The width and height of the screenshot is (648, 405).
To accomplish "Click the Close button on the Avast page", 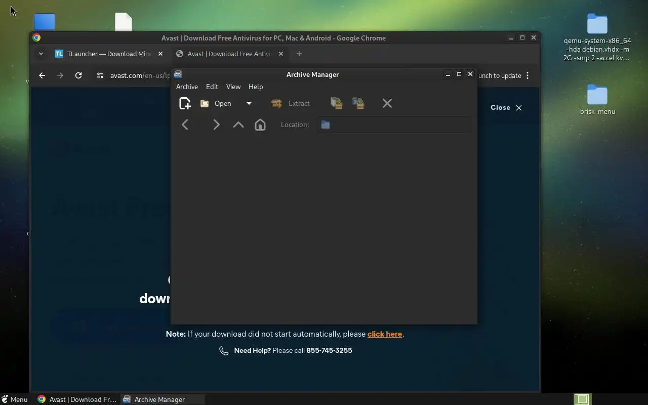I will (x=506, y=107).
